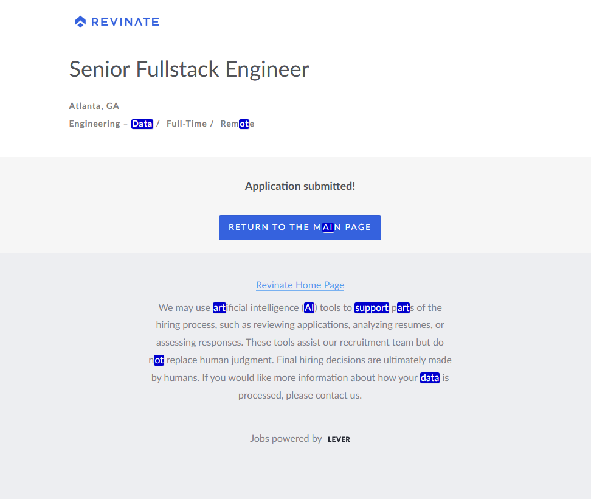Click the 'Application submitted!' confirmation message
Image resolution: width=591 pixels, height=499 pixels.
[x=300, y=186]
